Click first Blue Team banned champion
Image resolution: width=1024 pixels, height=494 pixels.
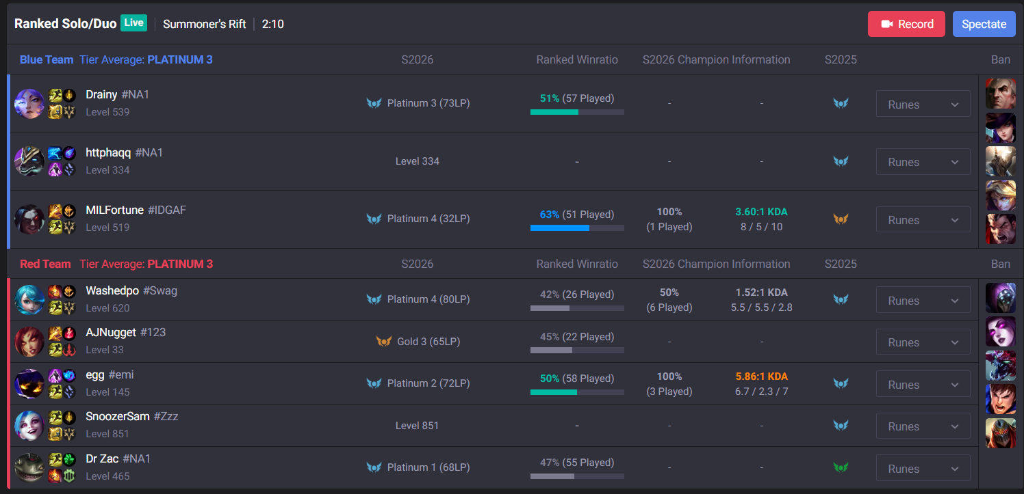point(1001,94)
